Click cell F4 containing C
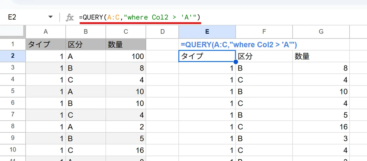 pos(264,79)
